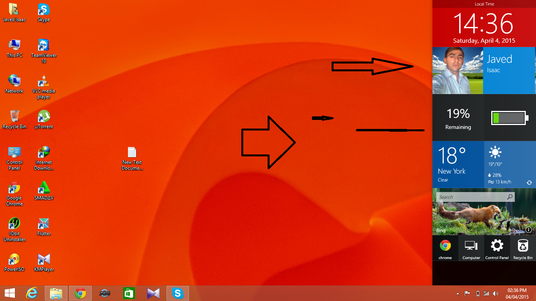Run SMADAV antivirus from the desktop
The image size is (536, 301).
tap(43, 187)
